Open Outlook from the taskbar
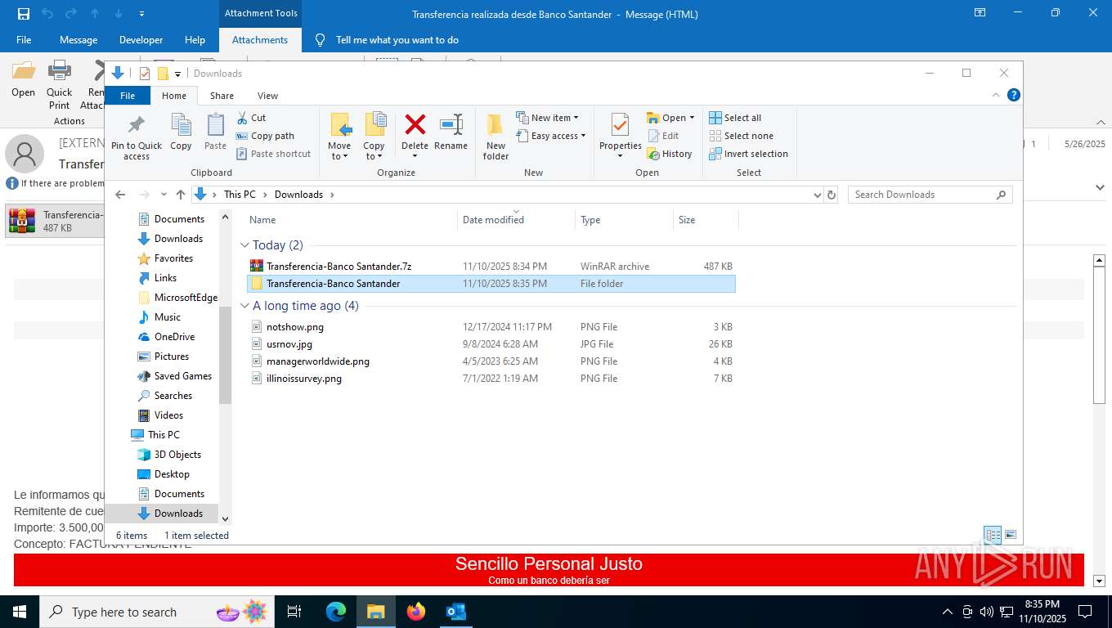This screenshot has width=1112, height=628. coord(456,612)
